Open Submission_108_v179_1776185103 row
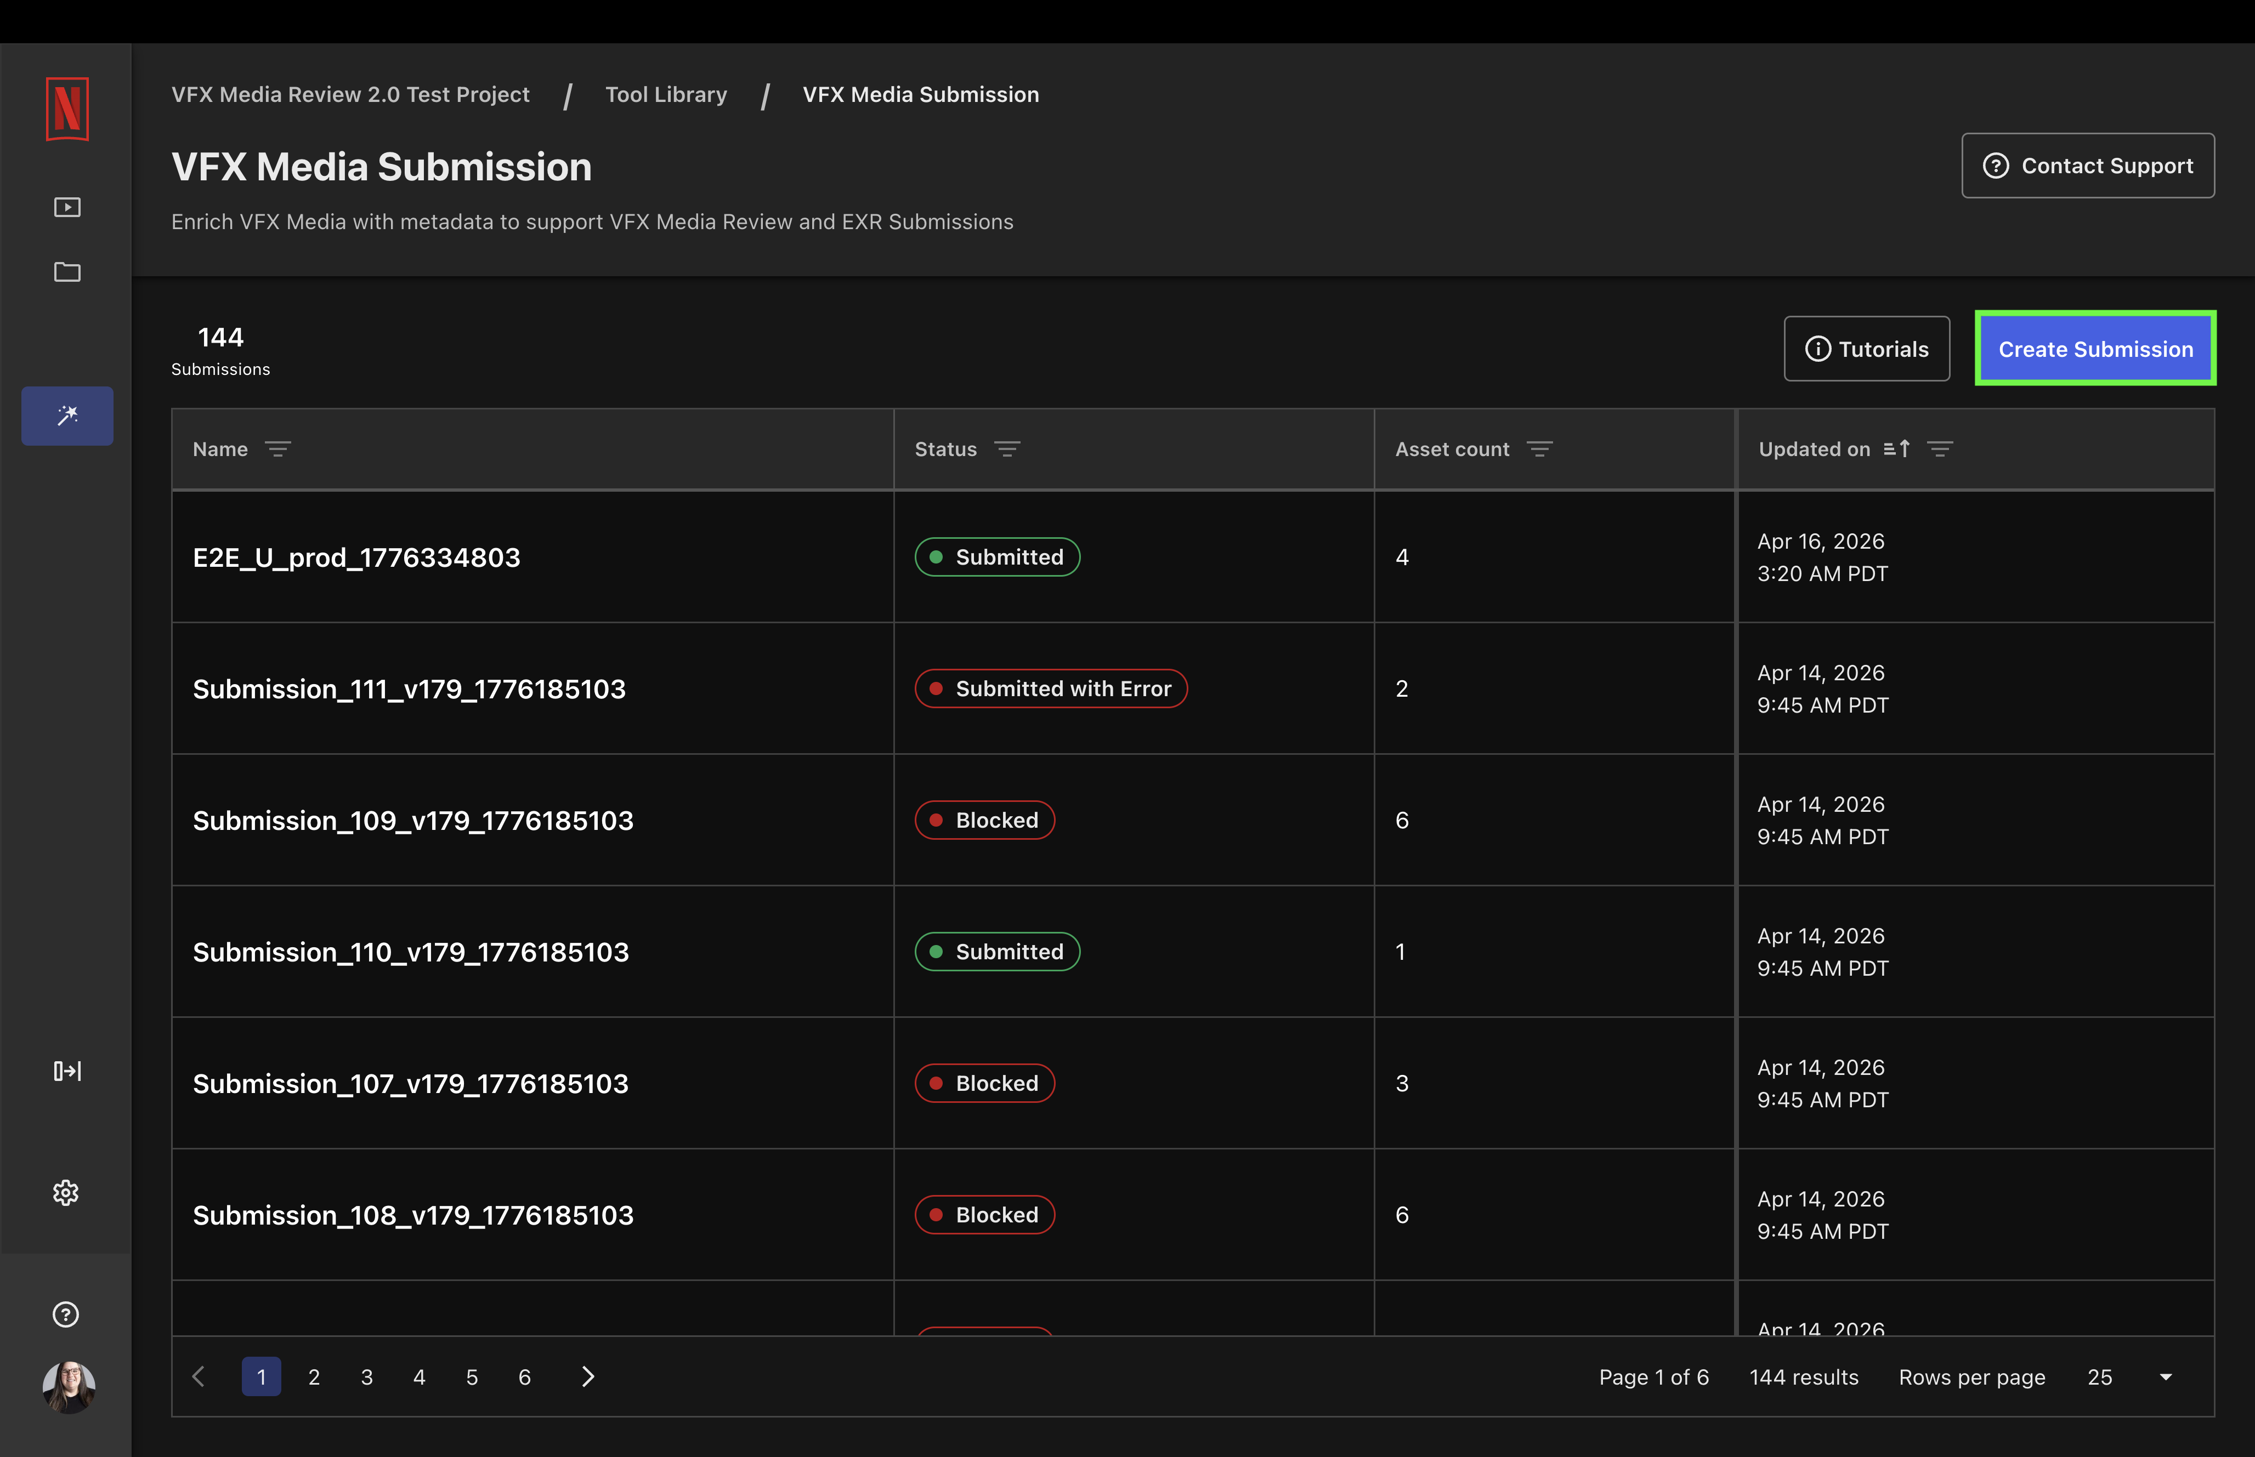2255x1457 pixels. coord(1192,1215)
